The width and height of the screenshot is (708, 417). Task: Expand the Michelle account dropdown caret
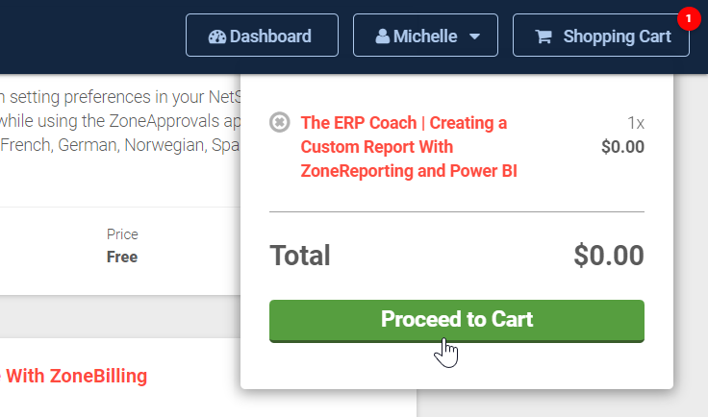475,37
